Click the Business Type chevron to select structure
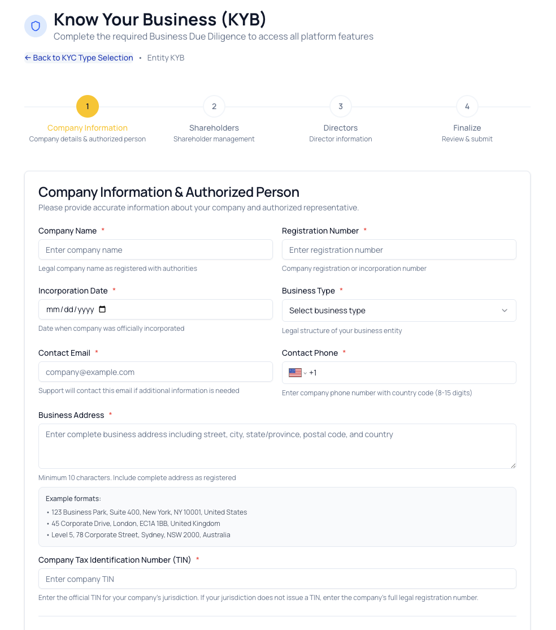 (x=506, y=310)
